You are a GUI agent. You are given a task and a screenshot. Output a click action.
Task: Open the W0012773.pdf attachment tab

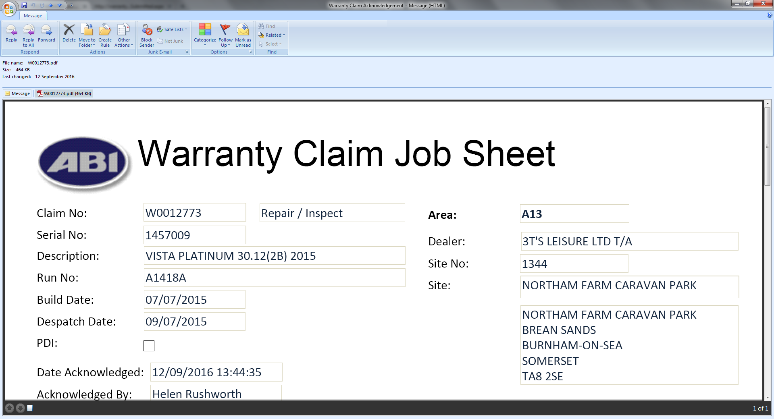64,93
